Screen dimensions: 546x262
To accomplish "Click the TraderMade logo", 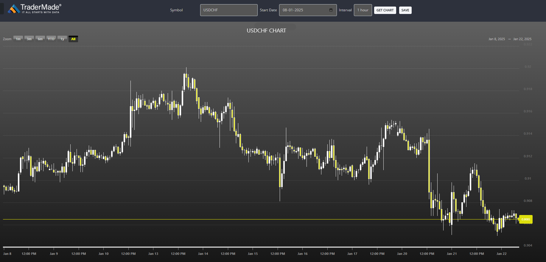I will [34, 9].
